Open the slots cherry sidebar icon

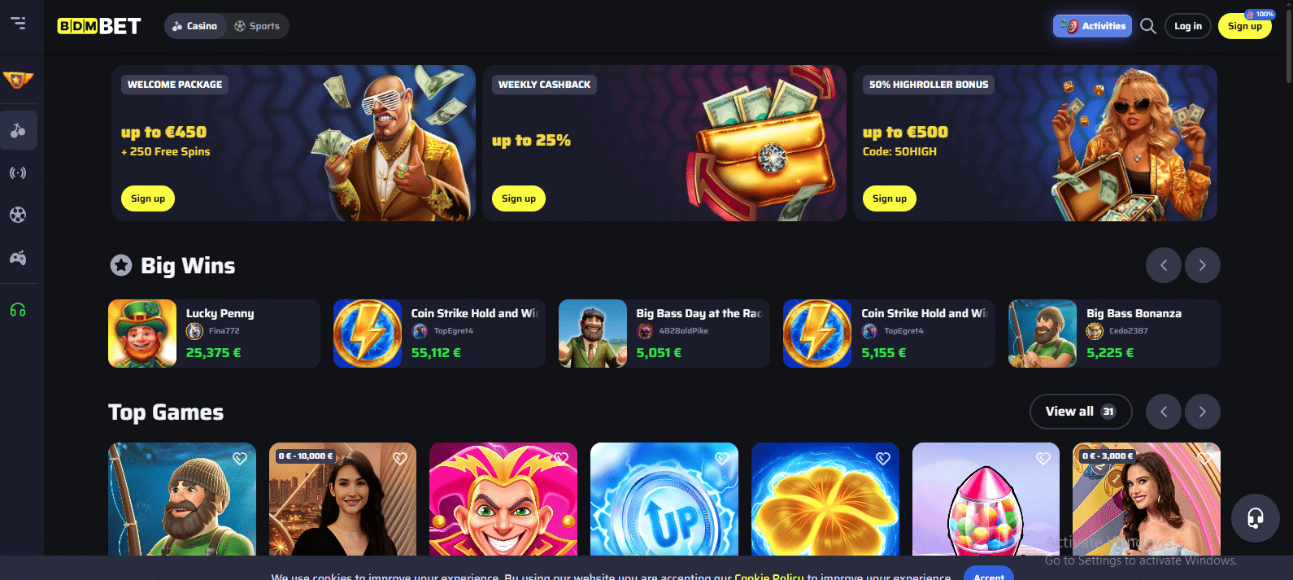click(x=18, y=130)
